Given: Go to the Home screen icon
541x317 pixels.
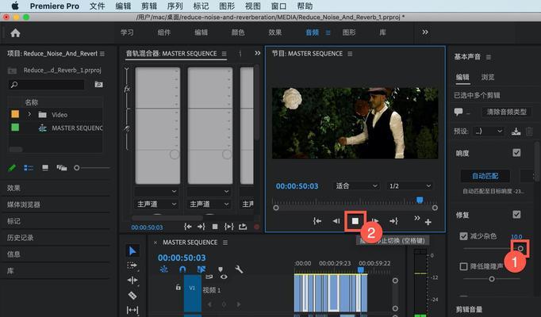Looking at the screenshot, I should click(x=15, y=32).
